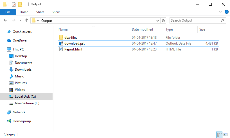Switch to Details view in status bar
This screenshot has width=230, height=138.
click(x=219, y=135)
